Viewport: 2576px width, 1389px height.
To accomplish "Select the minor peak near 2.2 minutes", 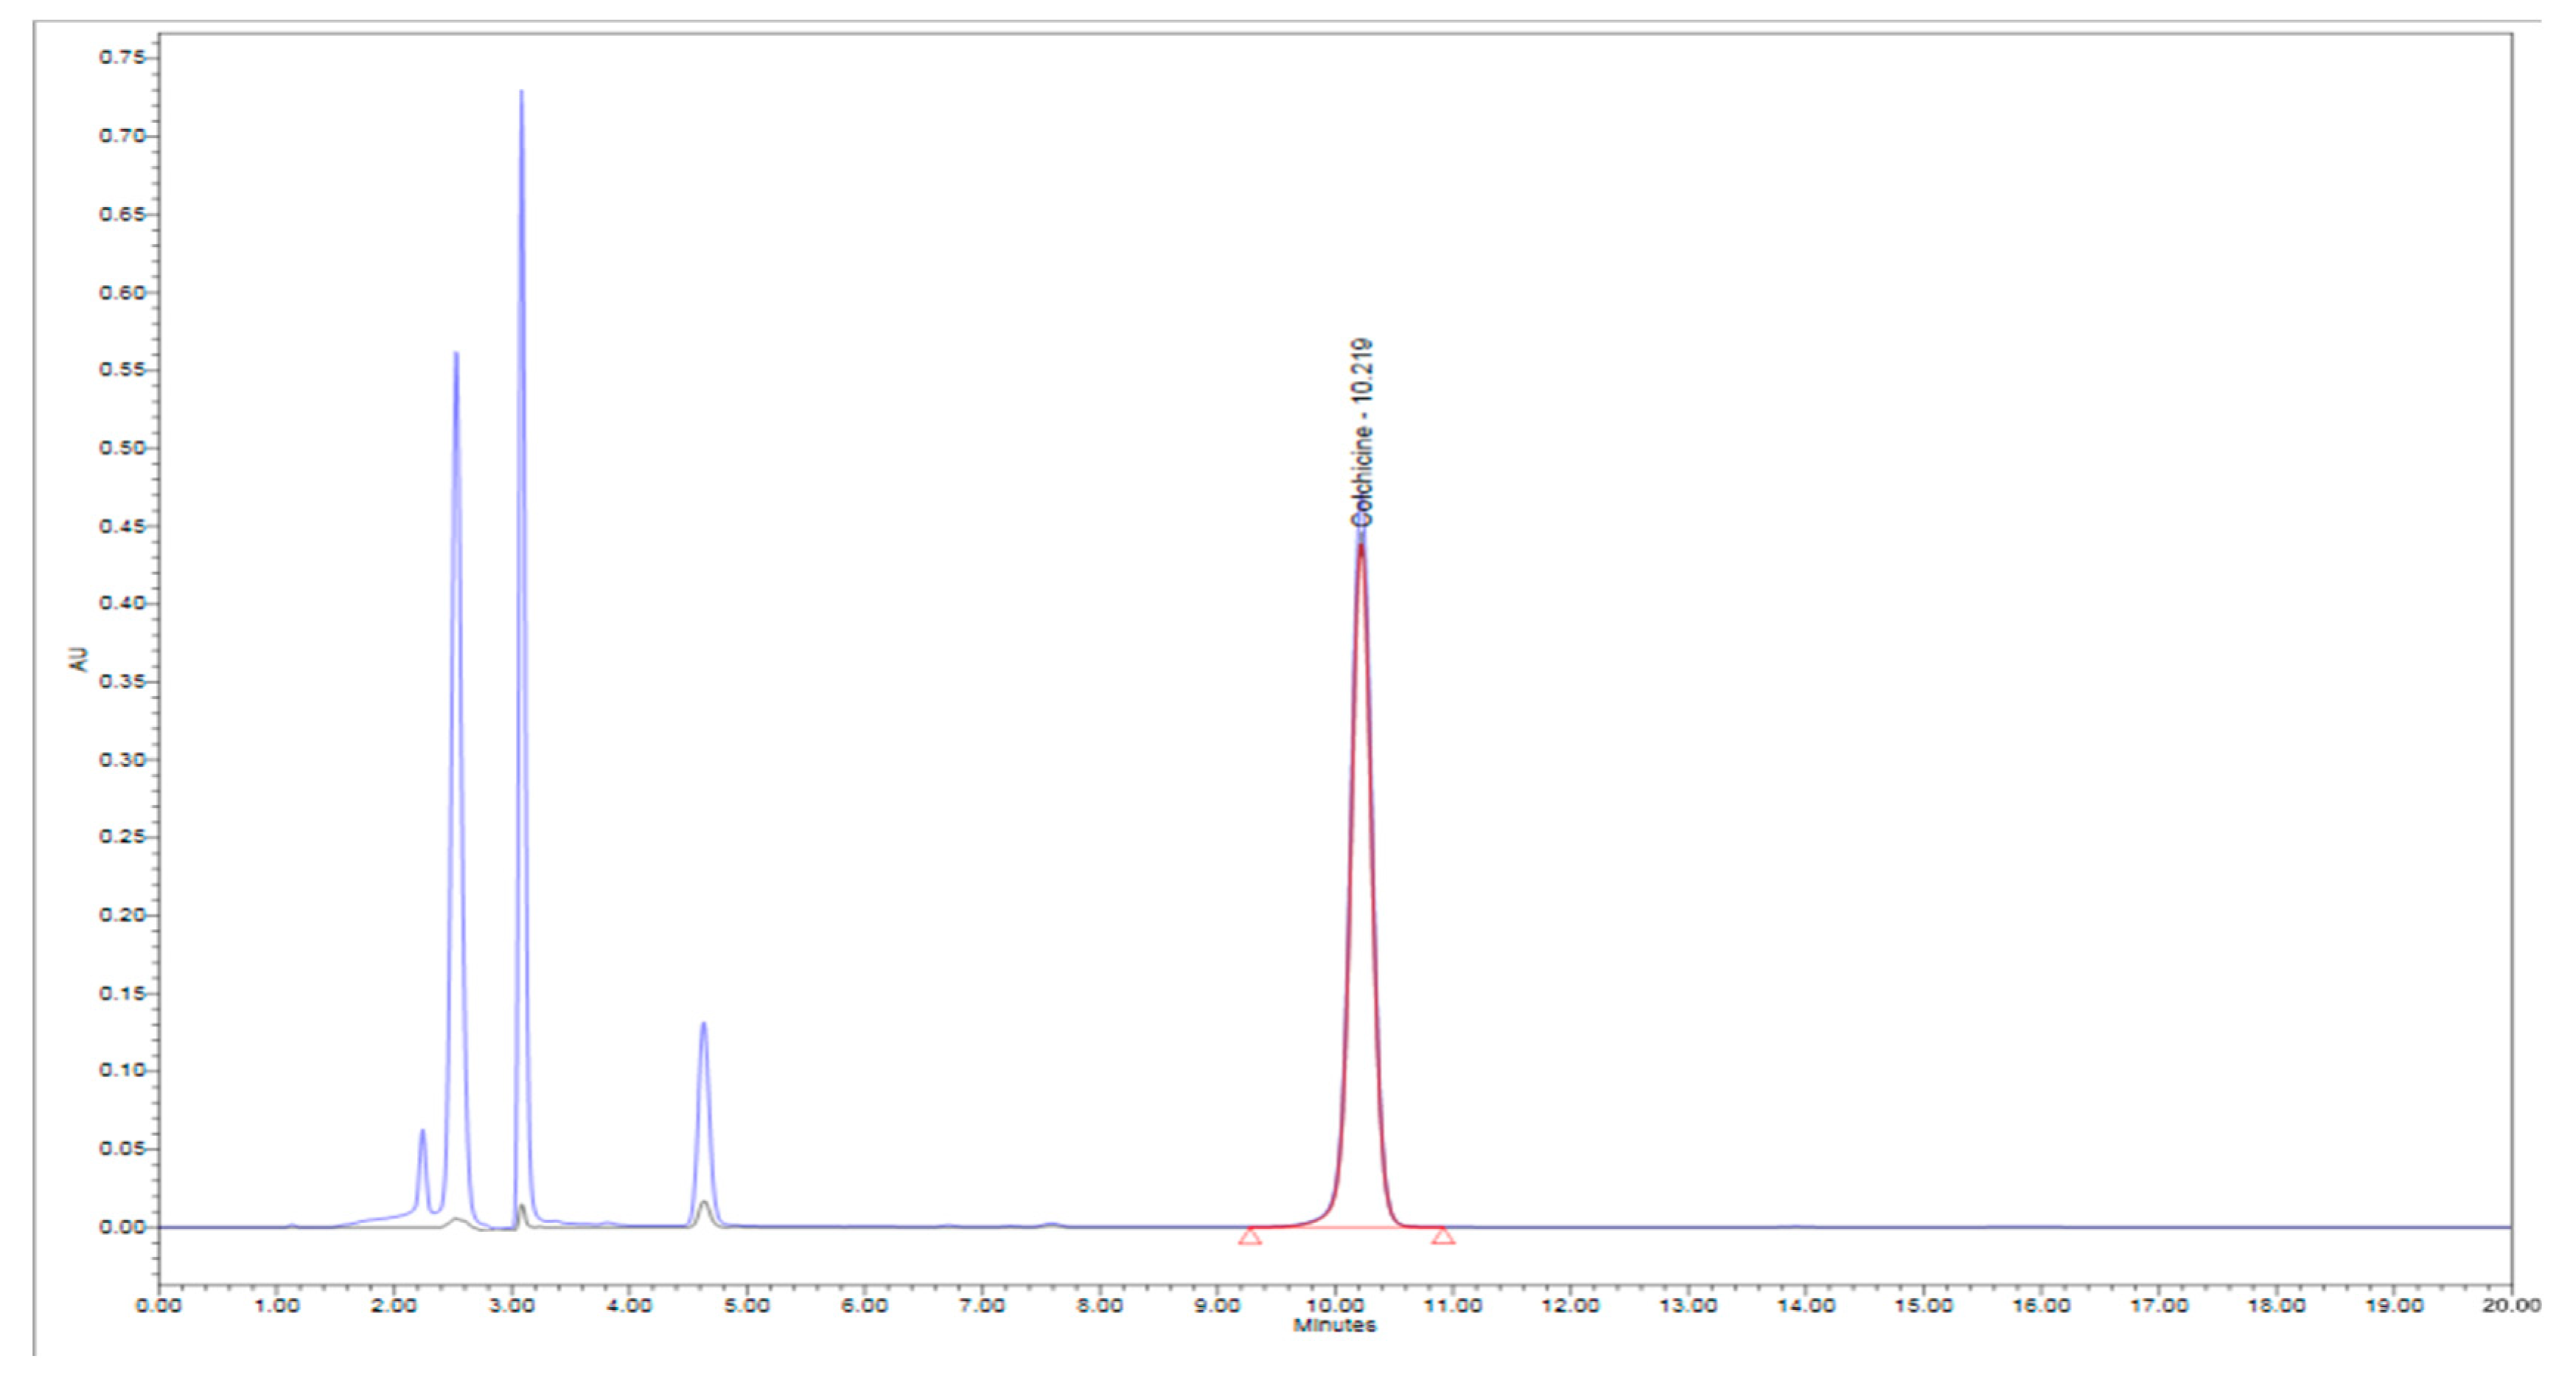I will 422,1133.
